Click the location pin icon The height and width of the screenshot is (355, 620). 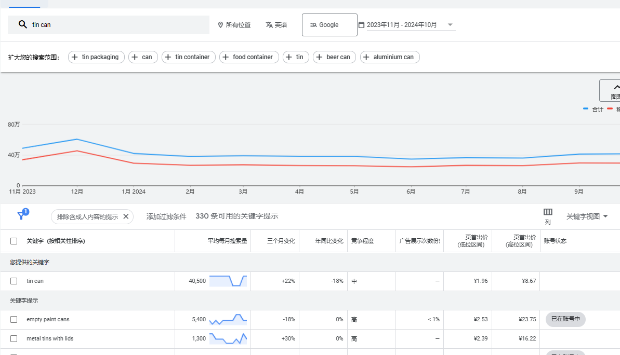point(221,25)
